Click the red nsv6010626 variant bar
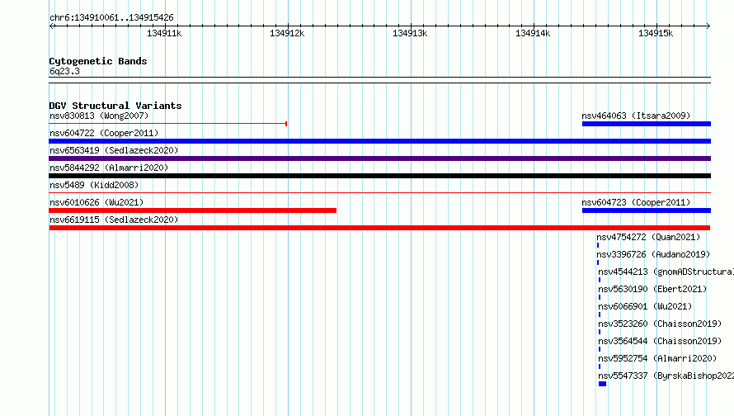The image size is (734, 416). [x=192, y=210]
